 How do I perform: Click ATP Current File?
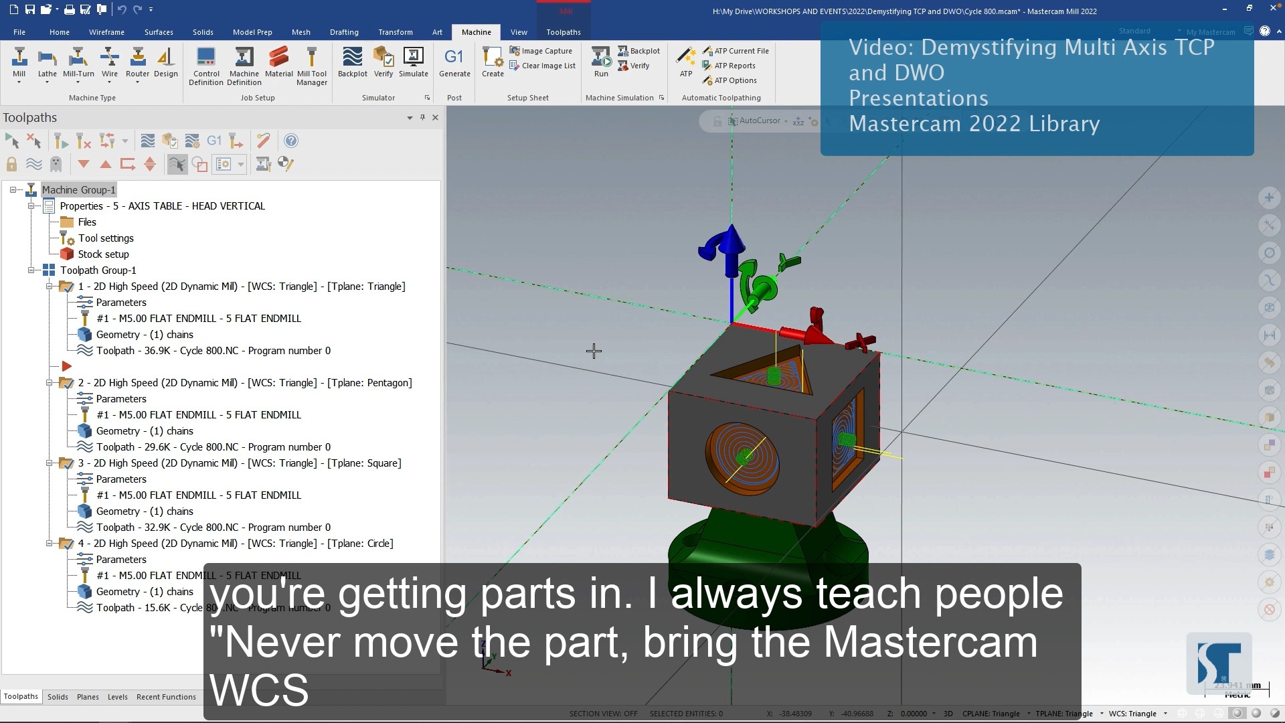pos(736,51)
